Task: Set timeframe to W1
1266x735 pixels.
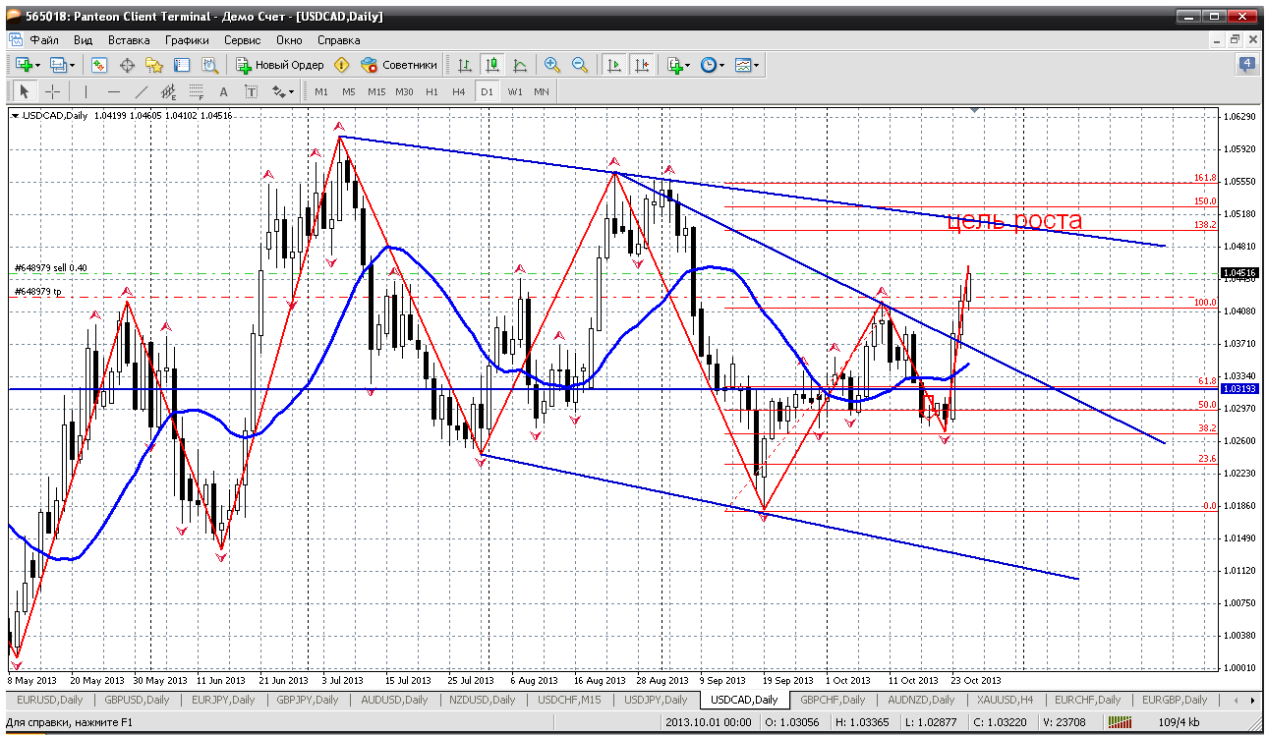Action: pyautogui.click(x=514, y=91)
